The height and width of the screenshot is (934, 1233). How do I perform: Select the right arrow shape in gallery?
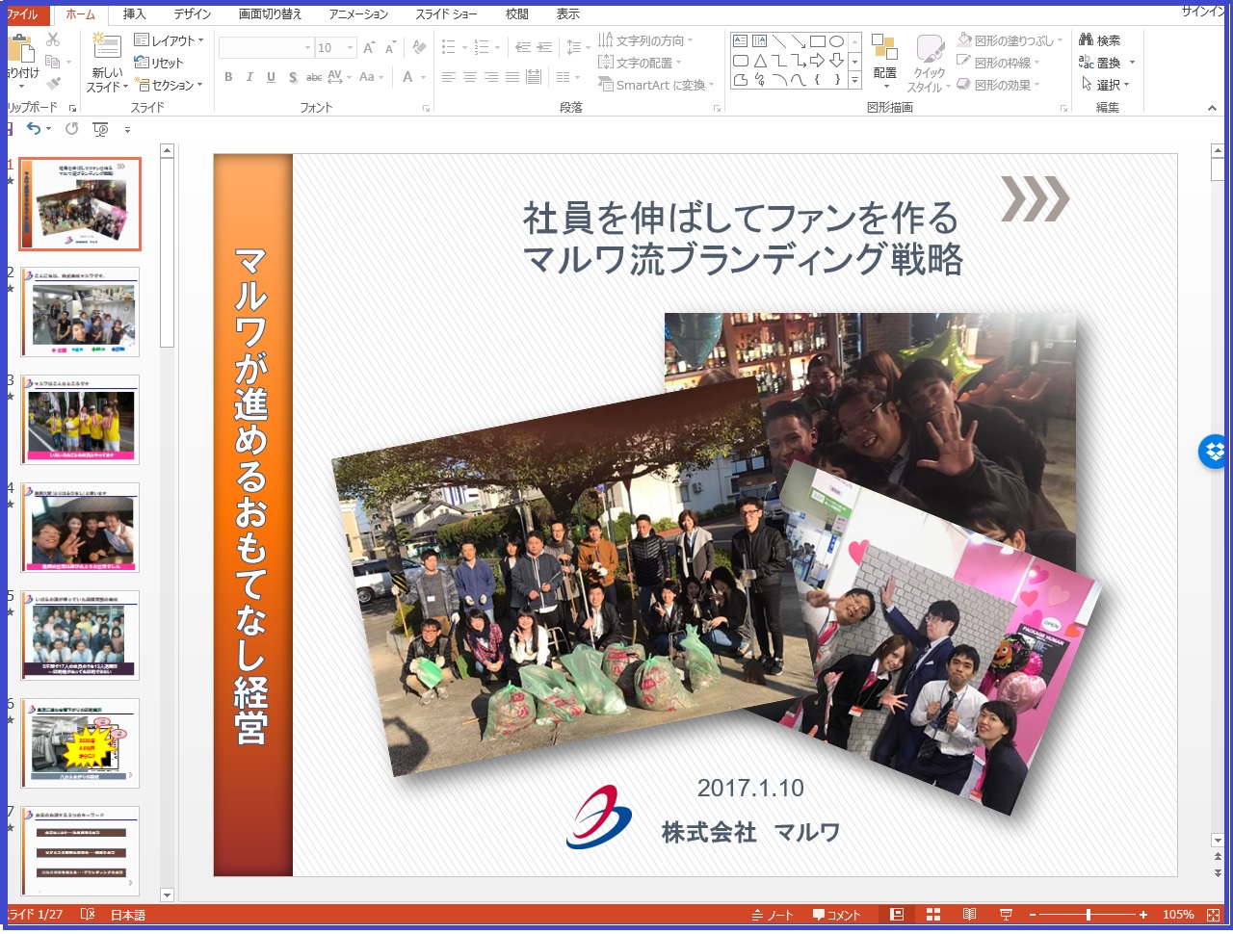pyautogui.click(x=817, y=61)
